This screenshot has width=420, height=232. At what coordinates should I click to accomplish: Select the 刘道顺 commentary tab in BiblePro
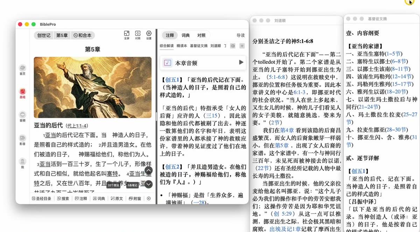(216, 46)
